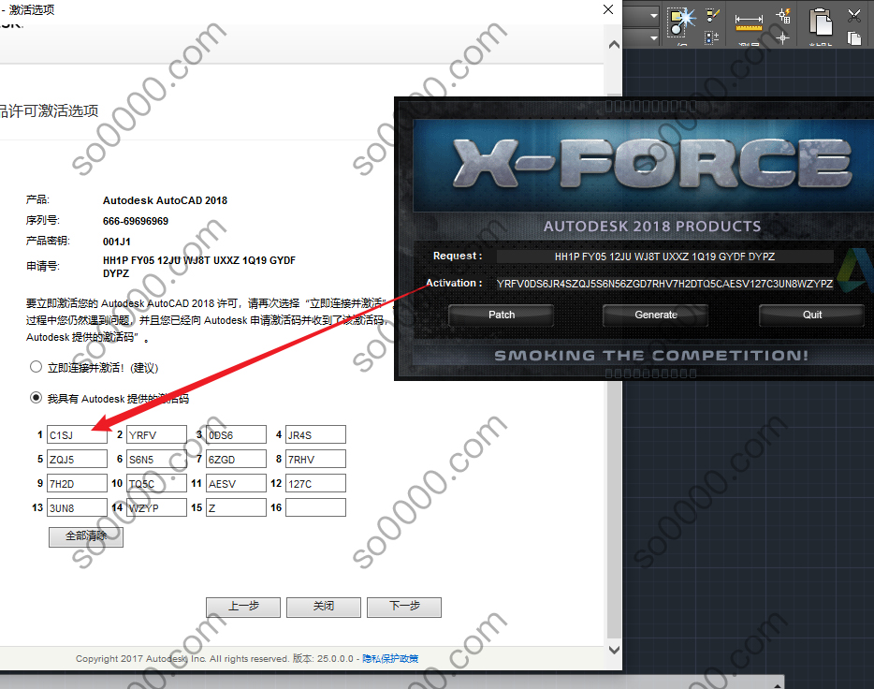This screenshot has height=689, width=874.
Task: Click the 全部清除 clear all button
Action: [x=86, y=536]
